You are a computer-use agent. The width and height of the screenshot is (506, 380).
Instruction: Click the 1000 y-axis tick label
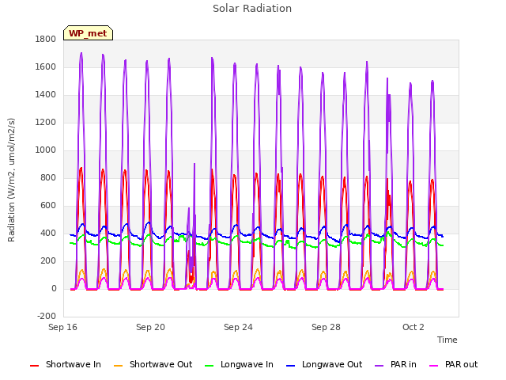pyautogui.click(x=46, y=150)
